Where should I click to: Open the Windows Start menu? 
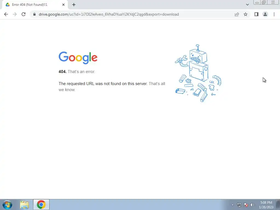[x=7, y=205]
